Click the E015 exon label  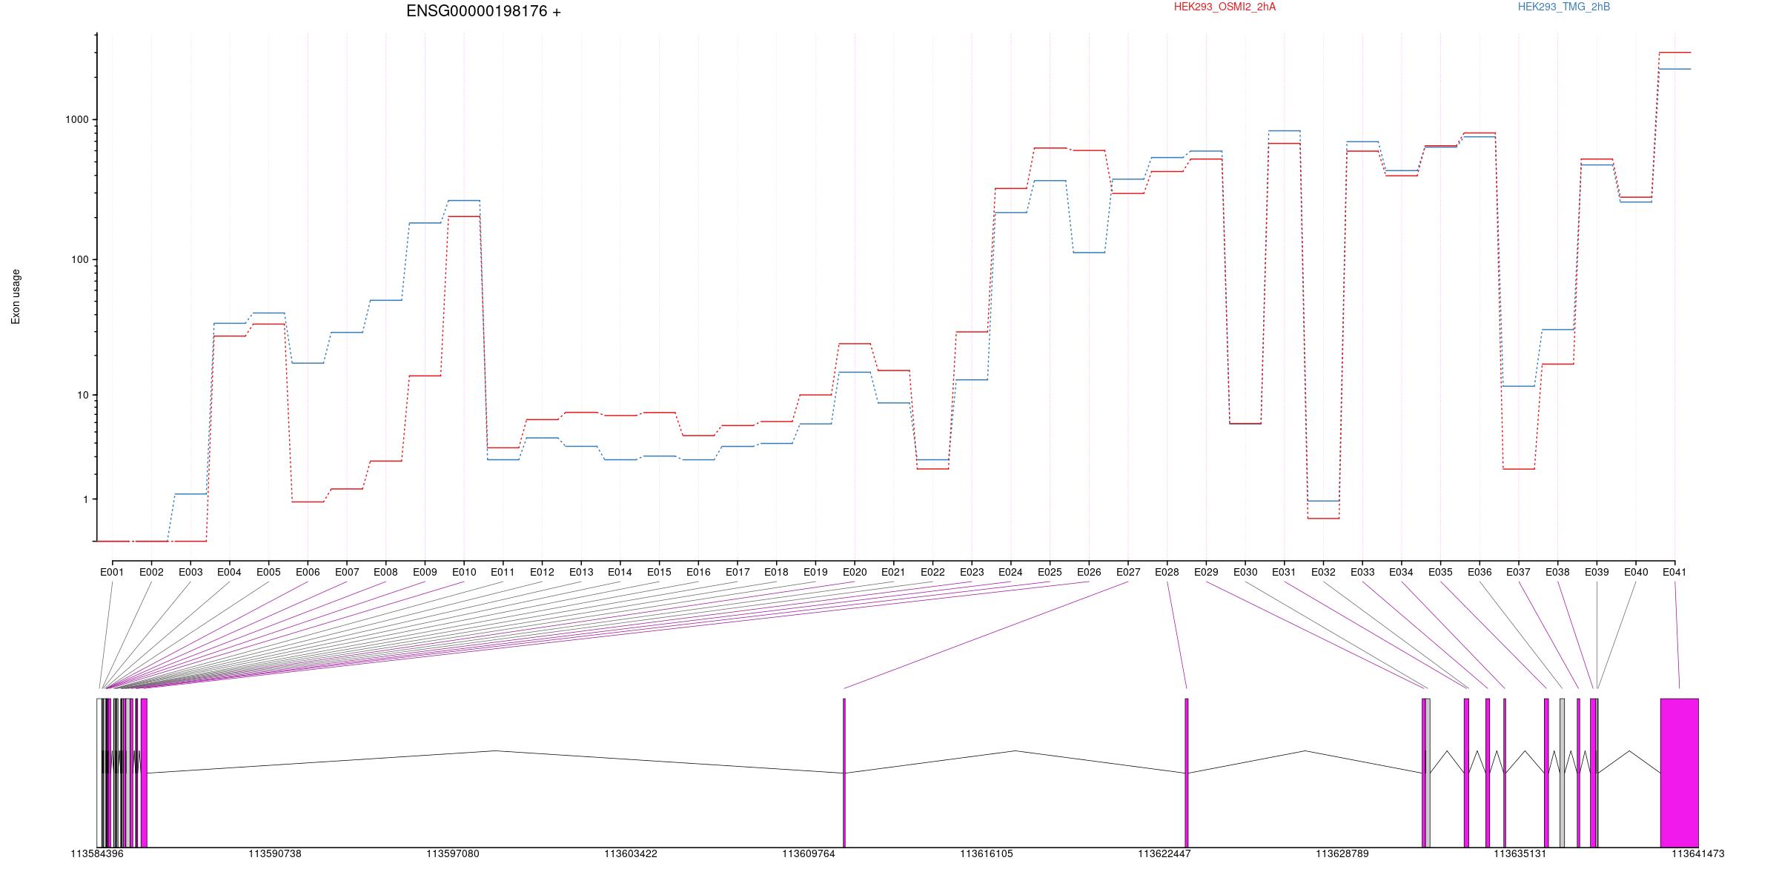tap(659, 572)
